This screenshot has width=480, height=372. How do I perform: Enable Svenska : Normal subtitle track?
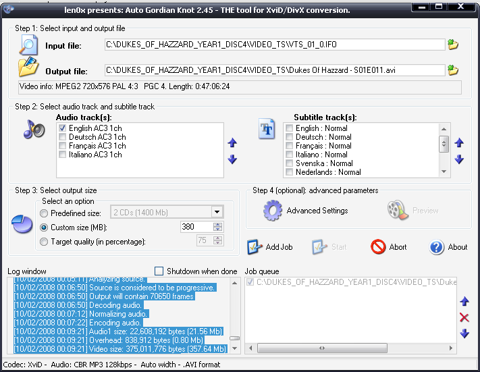click(x=290, y=163)
